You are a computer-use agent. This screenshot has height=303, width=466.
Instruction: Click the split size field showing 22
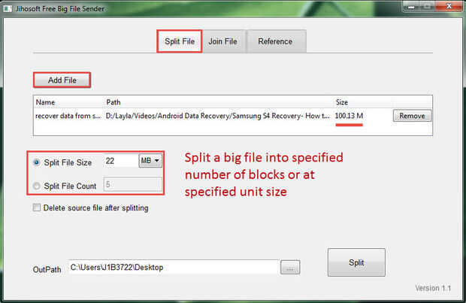pos(121,161)
